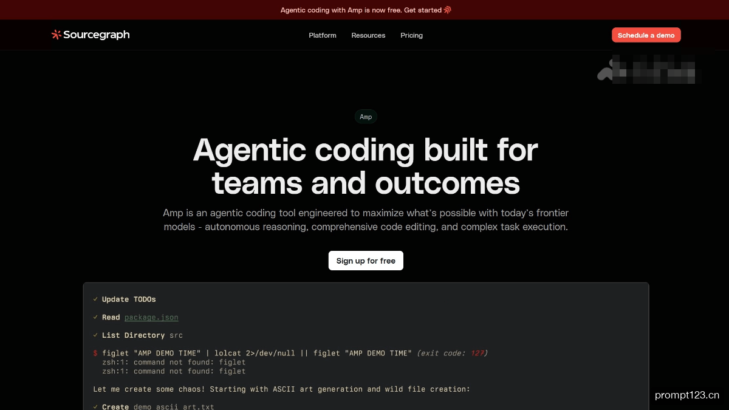Open the Resources menu

tap(368, 35)
